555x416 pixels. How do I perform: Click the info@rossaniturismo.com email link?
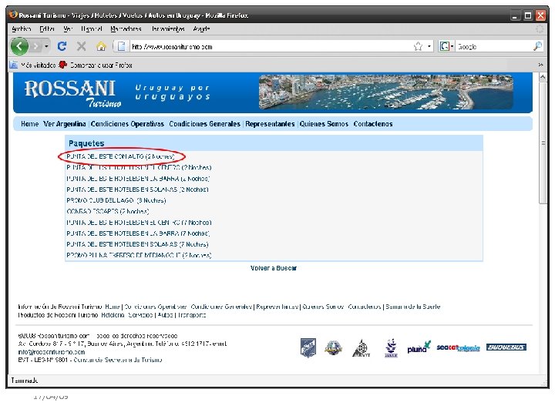(x=52, y=352)
